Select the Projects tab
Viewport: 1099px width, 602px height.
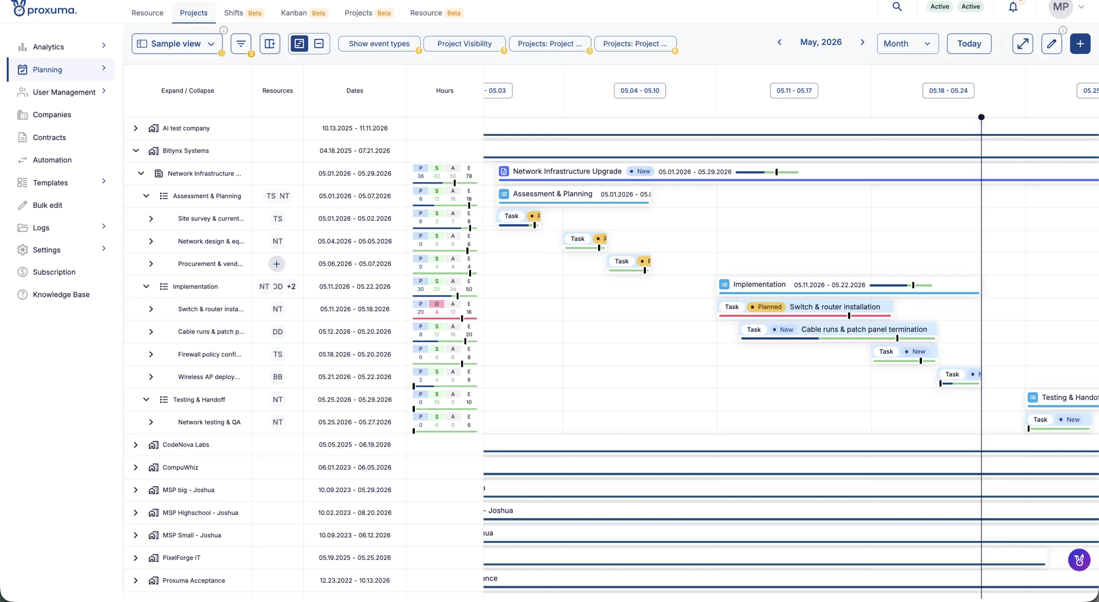(x=194, y=13)
